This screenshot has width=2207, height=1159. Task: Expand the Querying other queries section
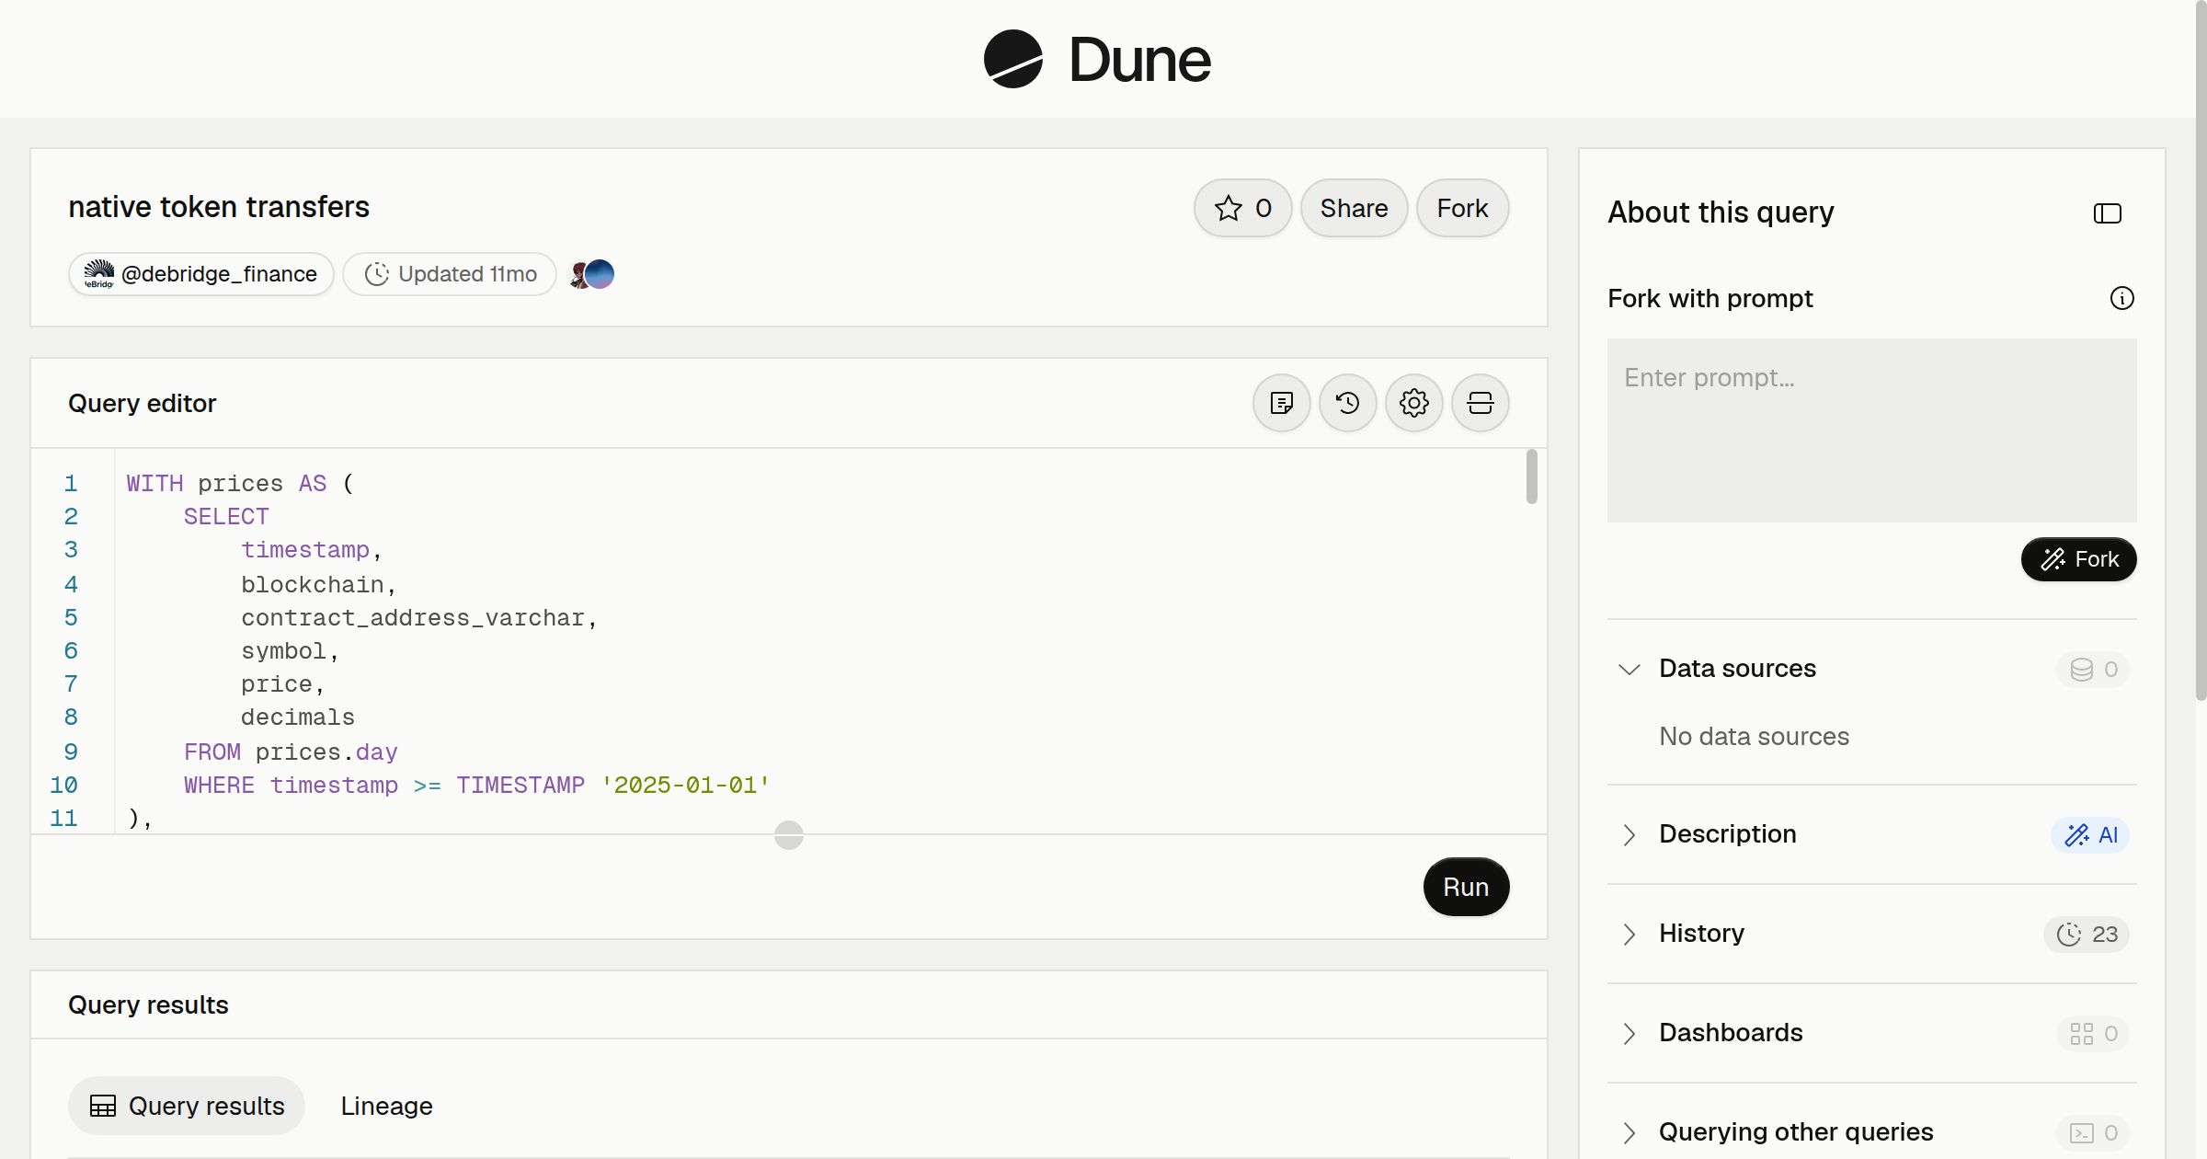[1629, 1132]
